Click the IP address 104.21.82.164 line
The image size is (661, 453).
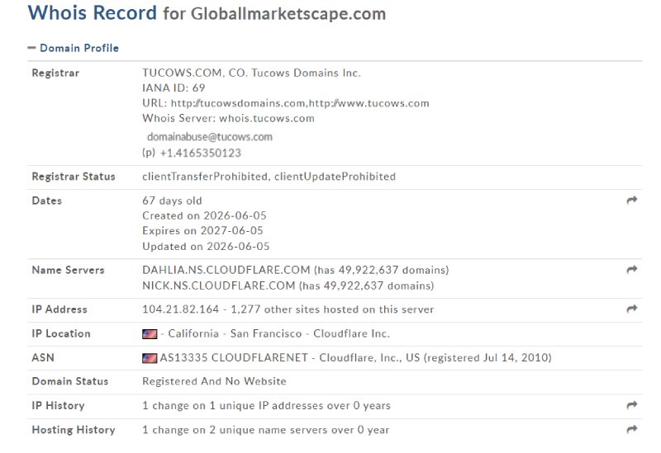pyautogui.click(x=288, y=309)
